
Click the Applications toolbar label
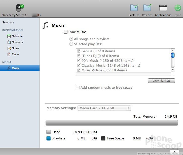click(x=163, y=15)
